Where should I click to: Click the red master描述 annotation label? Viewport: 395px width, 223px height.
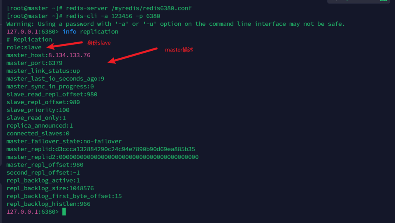point(179,50)
